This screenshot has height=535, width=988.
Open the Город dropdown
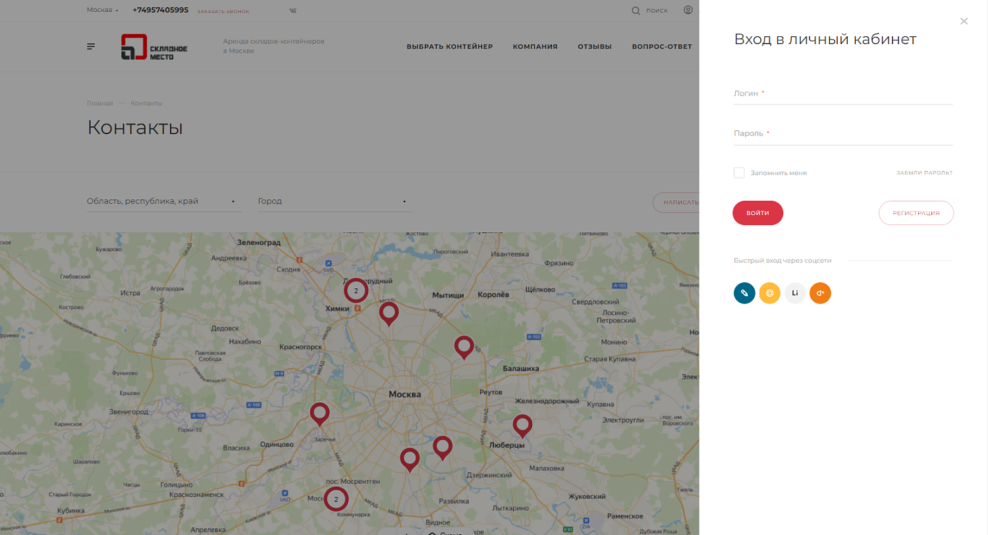point(332,201)
